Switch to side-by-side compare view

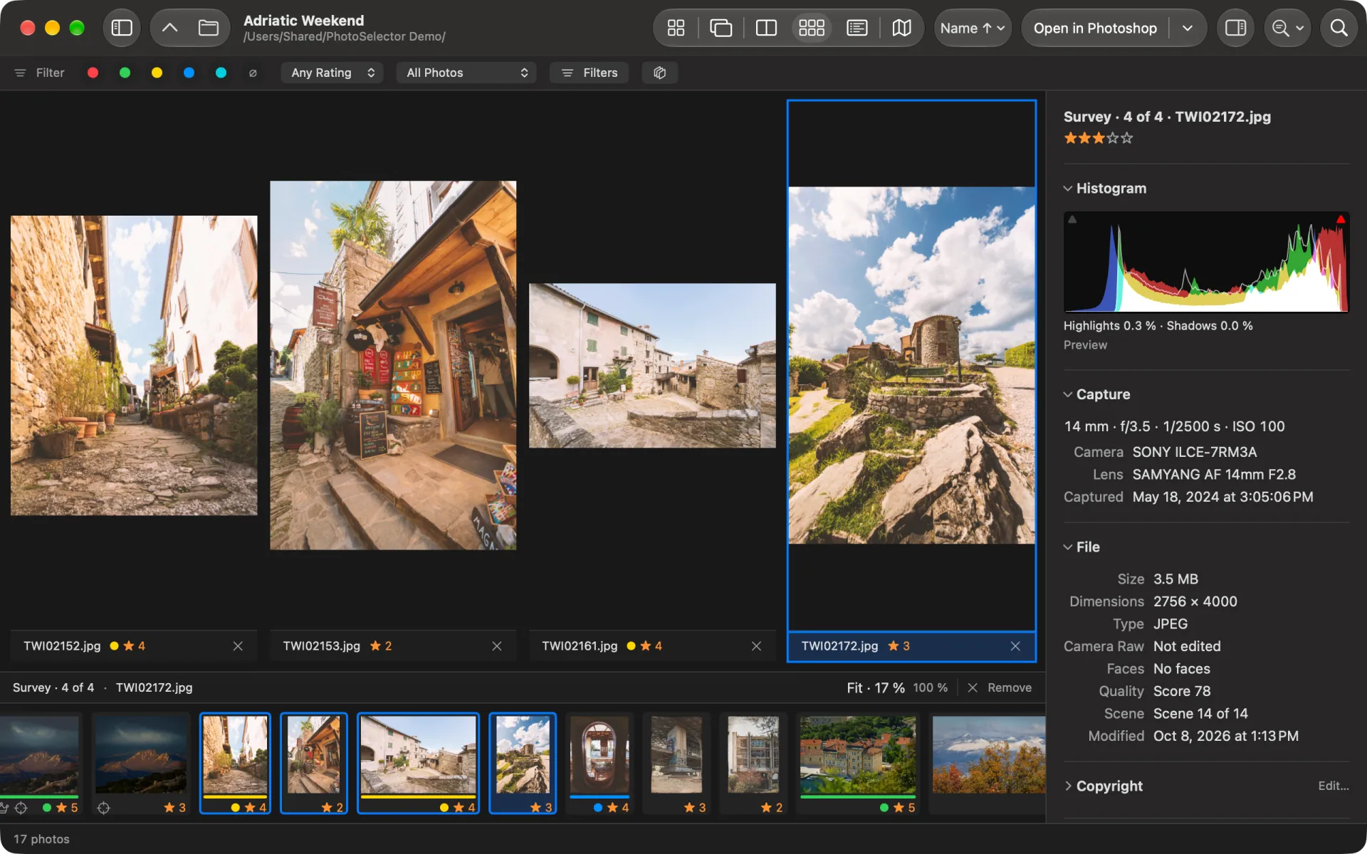tap(766, 28)
